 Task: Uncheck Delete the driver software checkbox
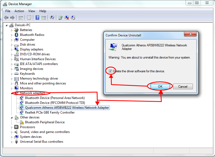tap(110, 71)
